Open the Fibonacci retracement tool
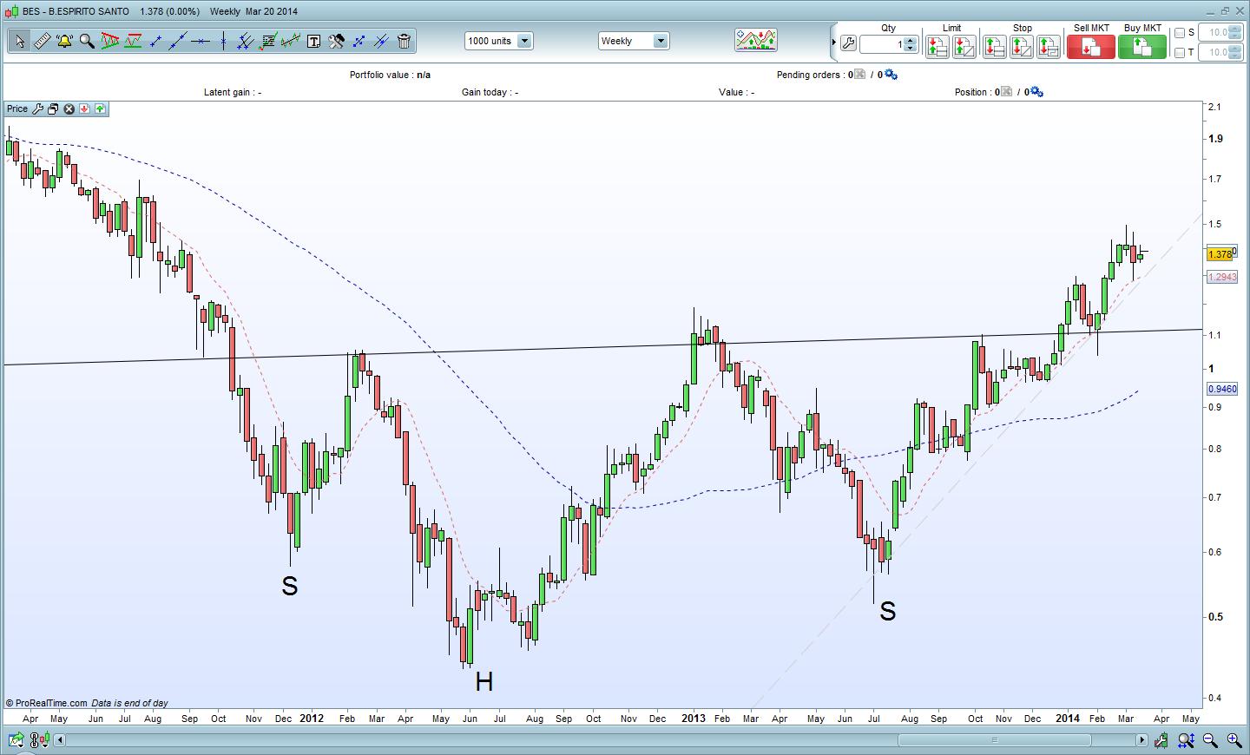1250x755 pixels. (x=268, y=41)
